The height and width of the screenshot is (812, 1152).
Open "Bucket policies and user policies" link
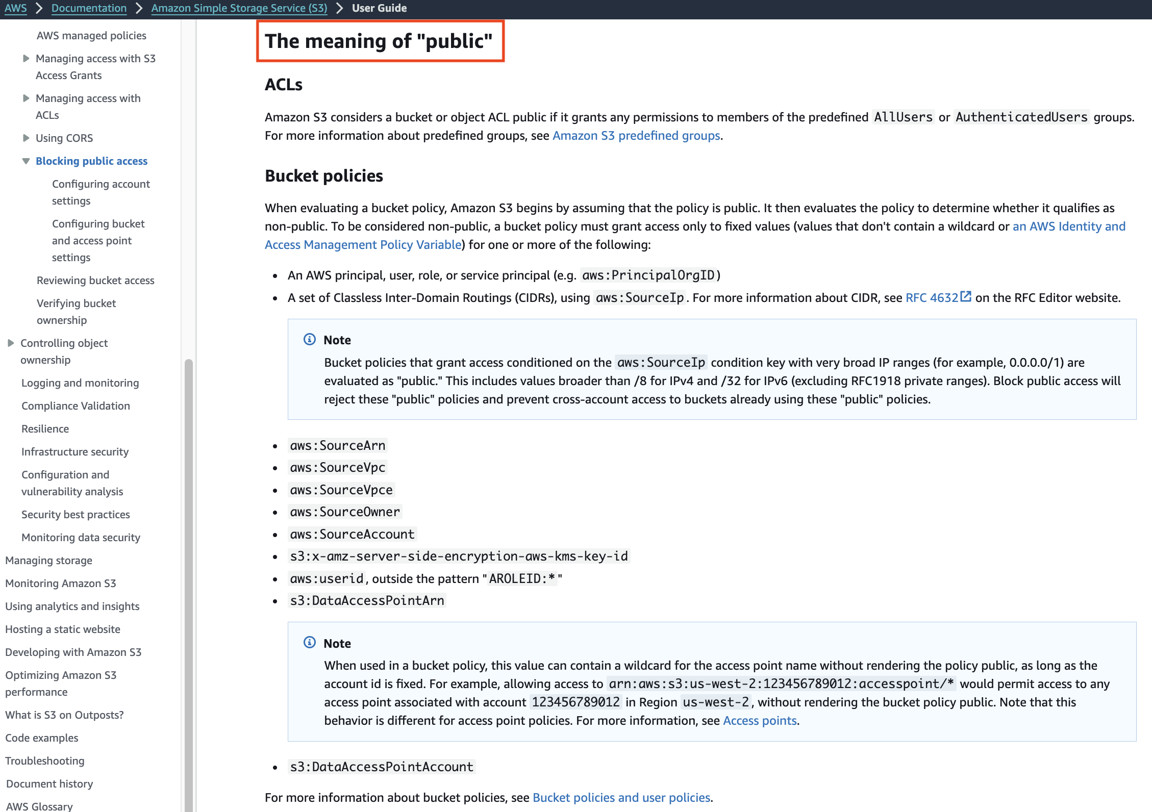(621, 797)
